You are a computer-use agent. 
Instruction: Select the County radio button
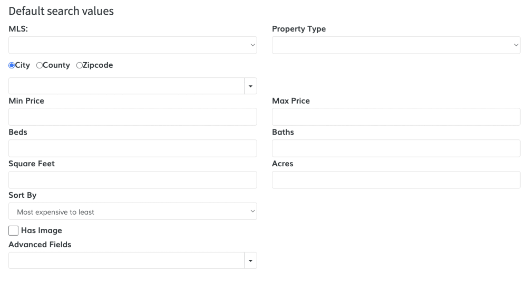(39, 65)
